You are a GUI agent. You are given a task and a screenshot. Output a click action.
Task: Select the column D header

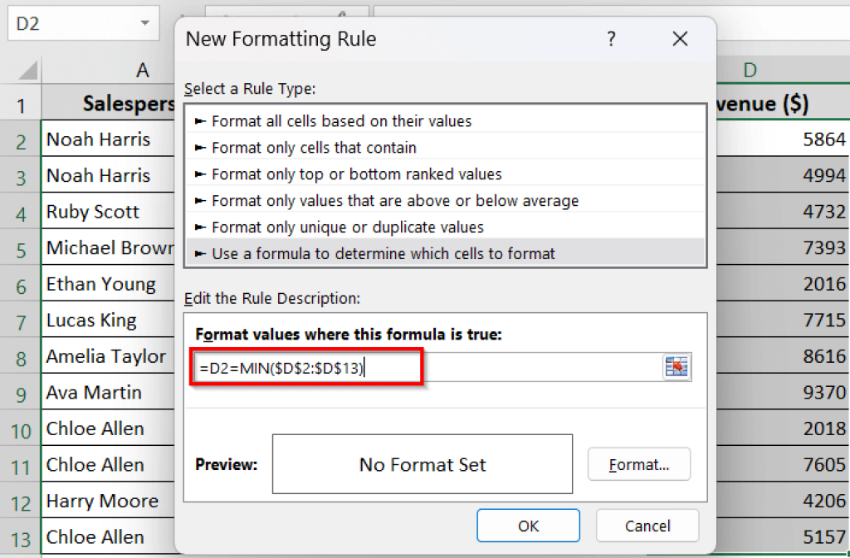[x=750, y=71]
